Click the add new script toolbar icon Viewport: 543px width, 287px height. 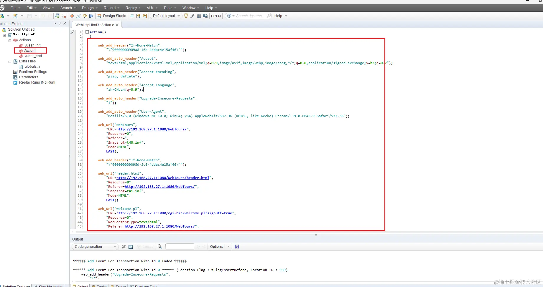[16, 16]
